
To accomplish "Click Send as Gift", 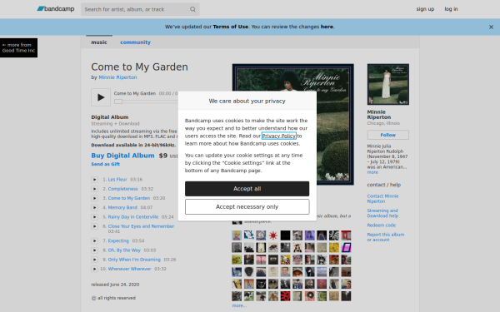I will pyautogui.click(x=106, y=164).
